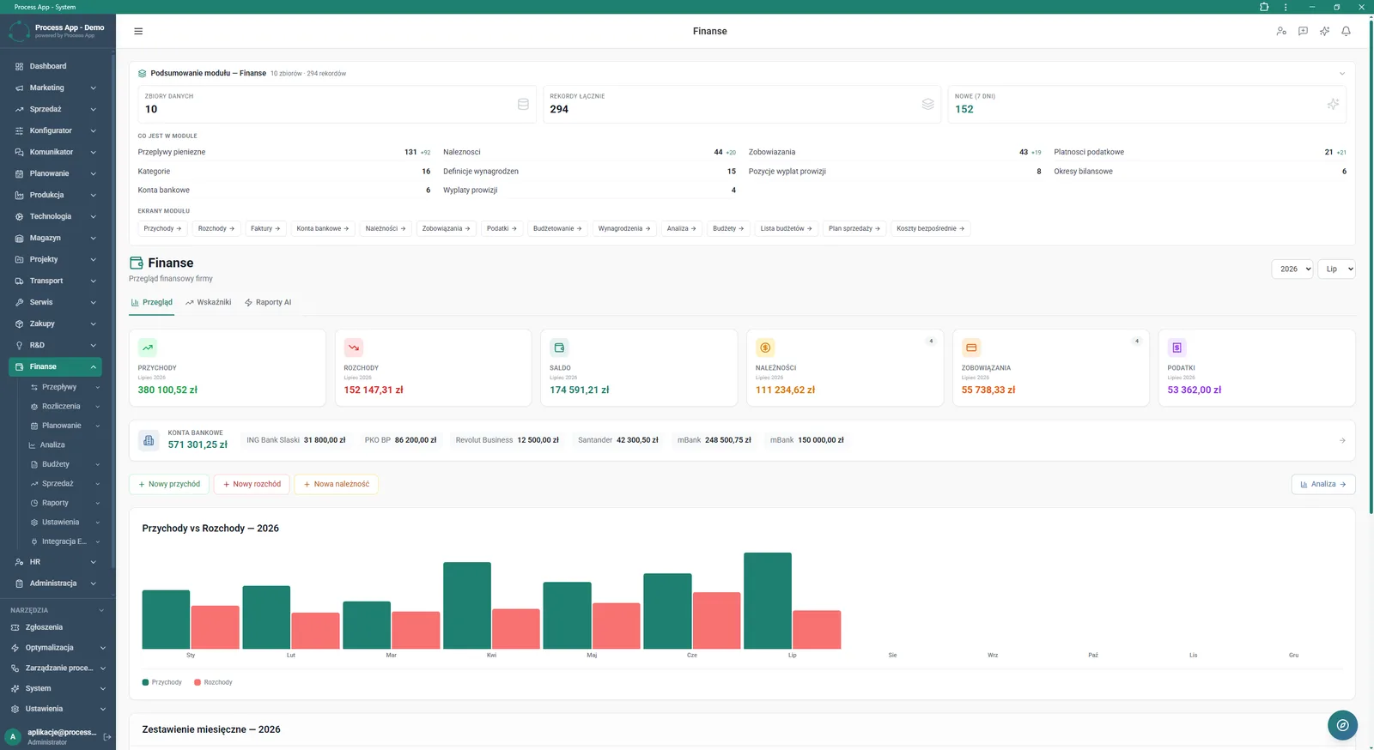Click the Zobowiązania credit card icon

coord(971,348)
